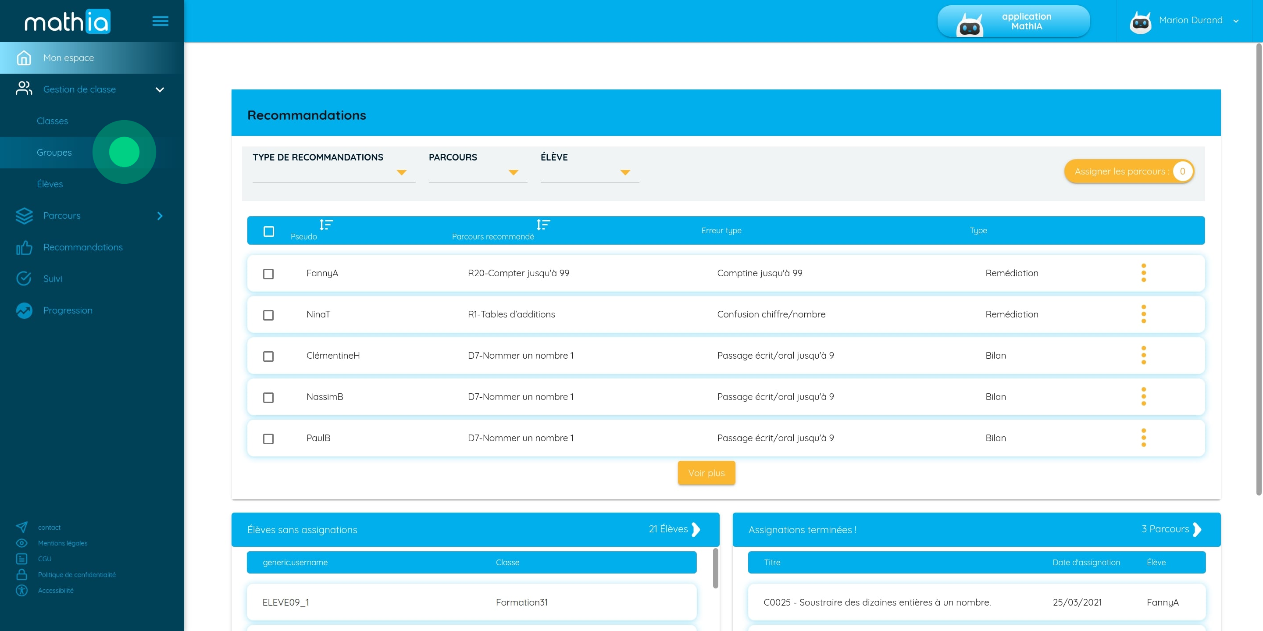Open Élèves in the sidebar
This screenshot has width=1263, height=631.
50,184
